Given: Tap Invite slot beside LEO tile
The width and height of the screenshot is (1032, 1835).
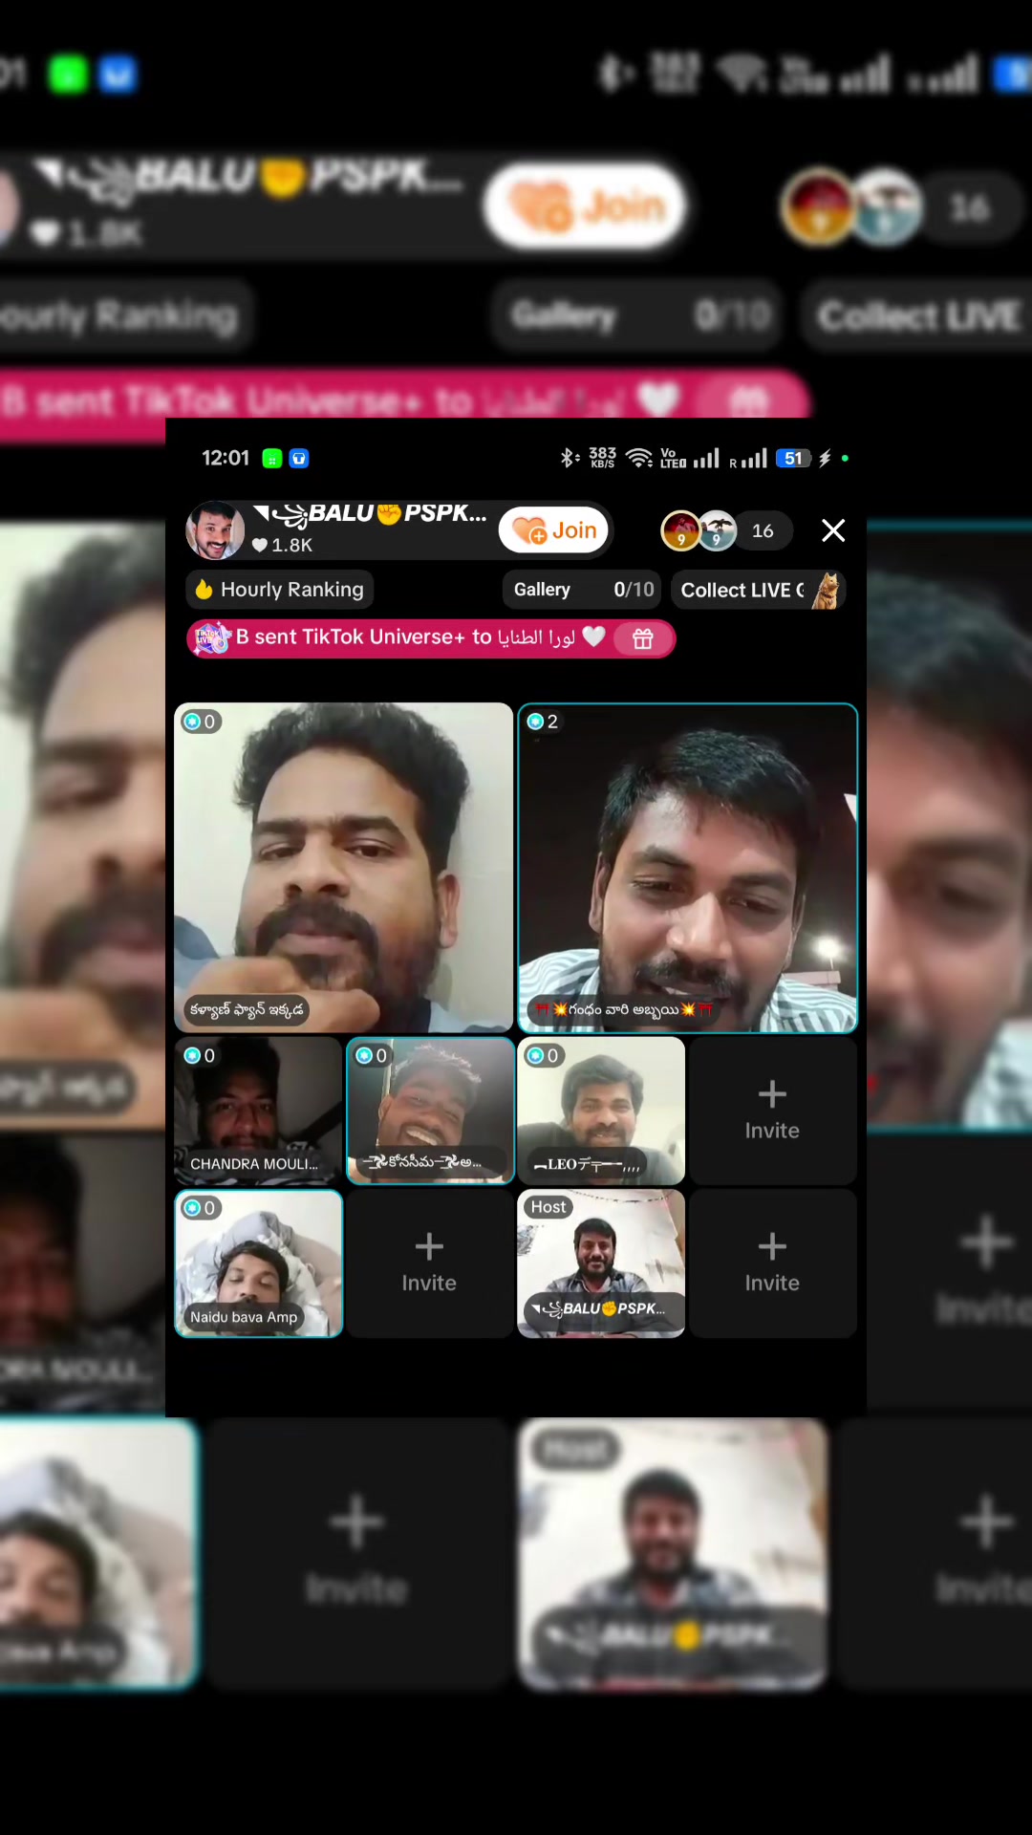Looking at the screenshot, I should point(772,1111).
